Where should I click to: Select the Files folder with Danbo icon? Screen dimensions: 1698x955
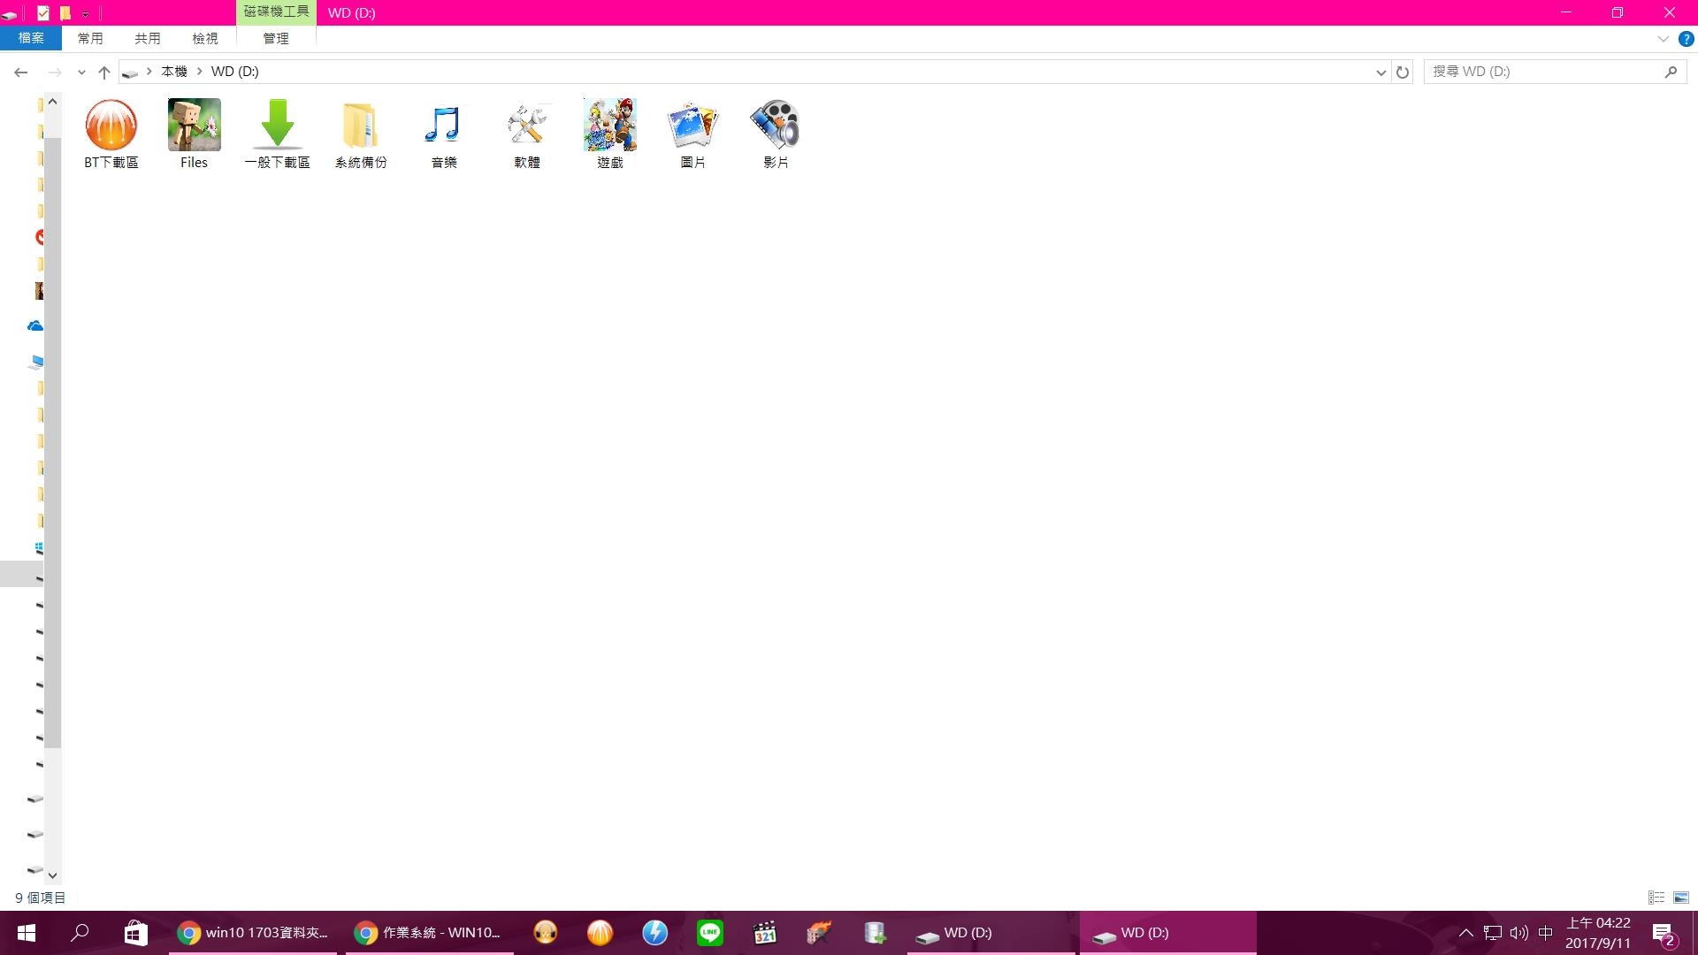194,134
